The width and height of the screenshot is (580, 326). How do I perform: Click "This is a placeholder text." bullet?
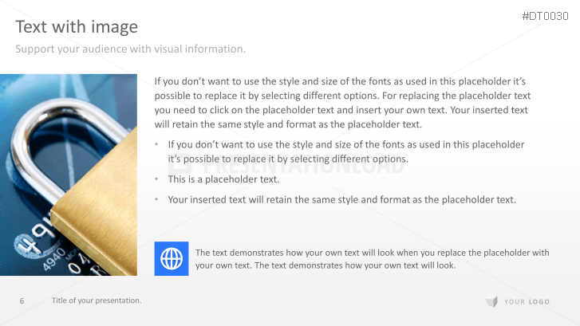(223, 179)
